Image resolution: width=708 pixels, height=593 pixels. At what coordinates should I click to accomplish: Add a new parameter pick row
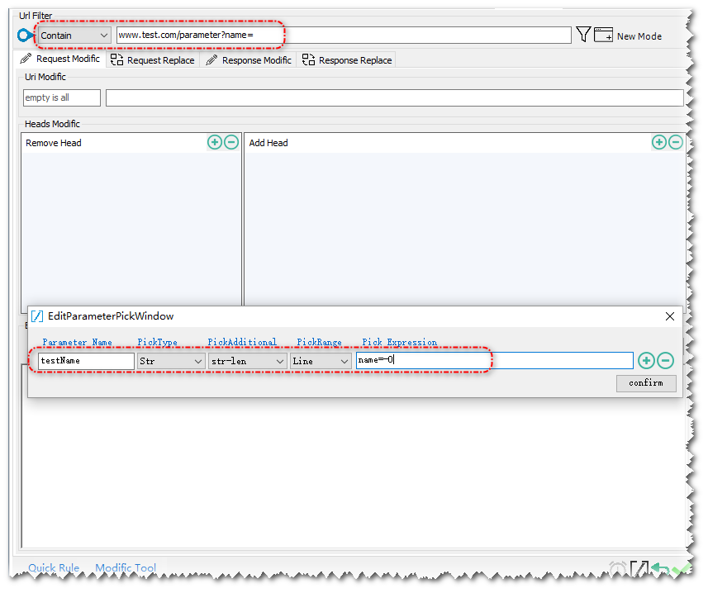[x=646, y=361]
